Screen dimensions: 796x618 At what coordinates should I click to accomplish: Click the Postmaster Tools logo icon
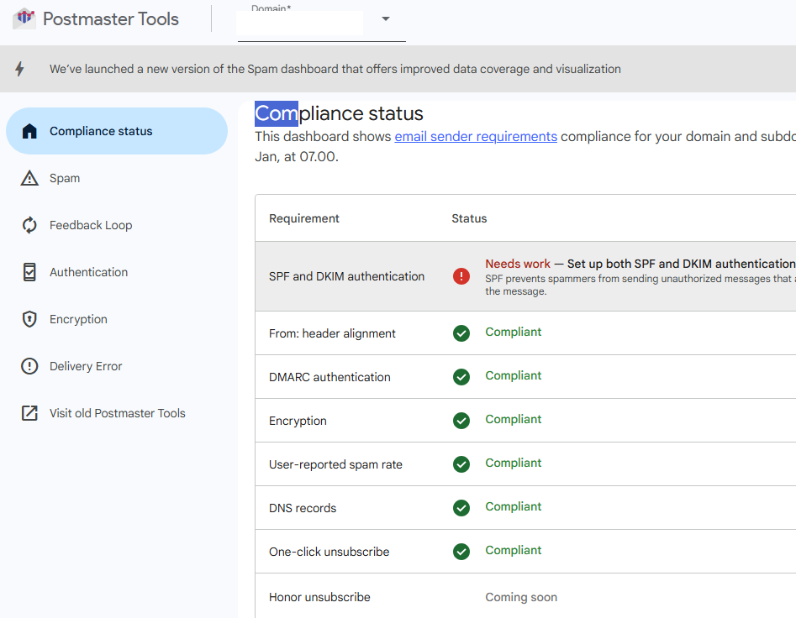[24, 18]
